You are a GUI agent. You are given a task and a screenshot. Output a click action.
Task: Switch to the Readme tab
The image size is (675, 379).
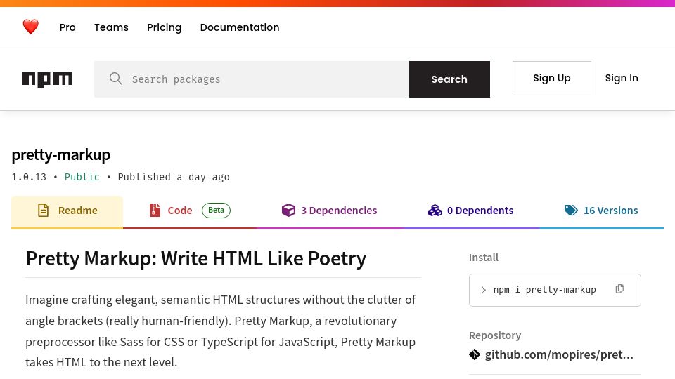point(67,211)
